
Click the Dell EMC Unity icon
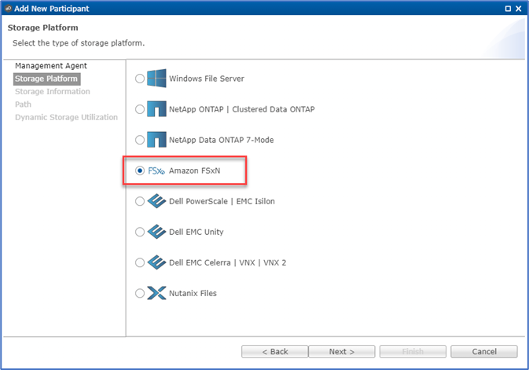coord(156,232)
